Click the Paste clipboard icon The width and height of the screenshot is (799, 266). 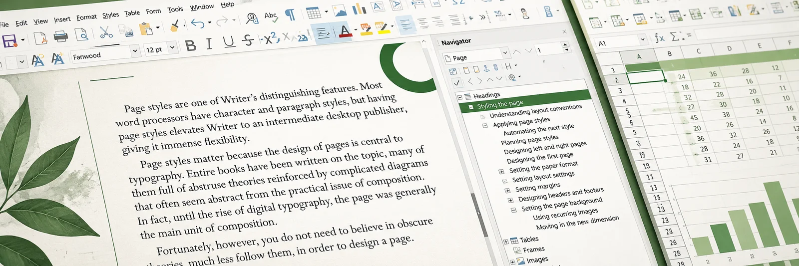tap(145, 29)
